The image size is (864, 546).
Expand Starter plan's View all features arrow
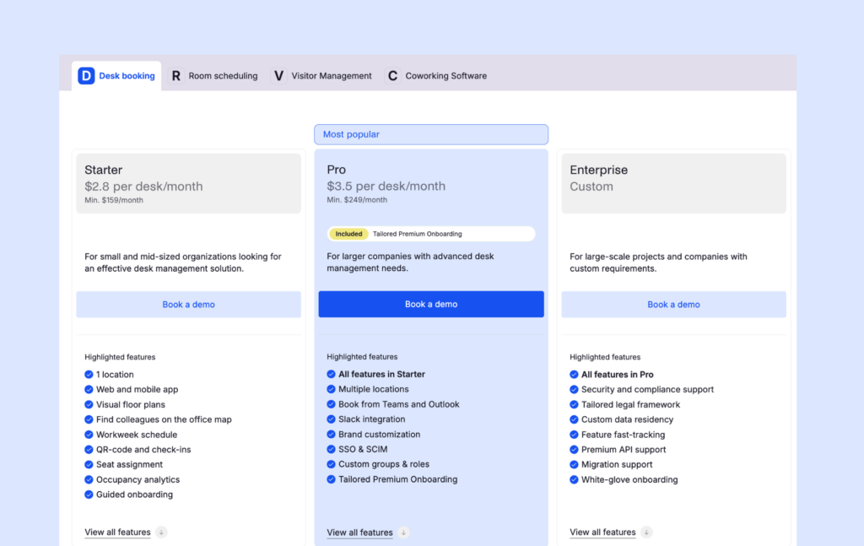pyautogui.click(x=161, y=532)
